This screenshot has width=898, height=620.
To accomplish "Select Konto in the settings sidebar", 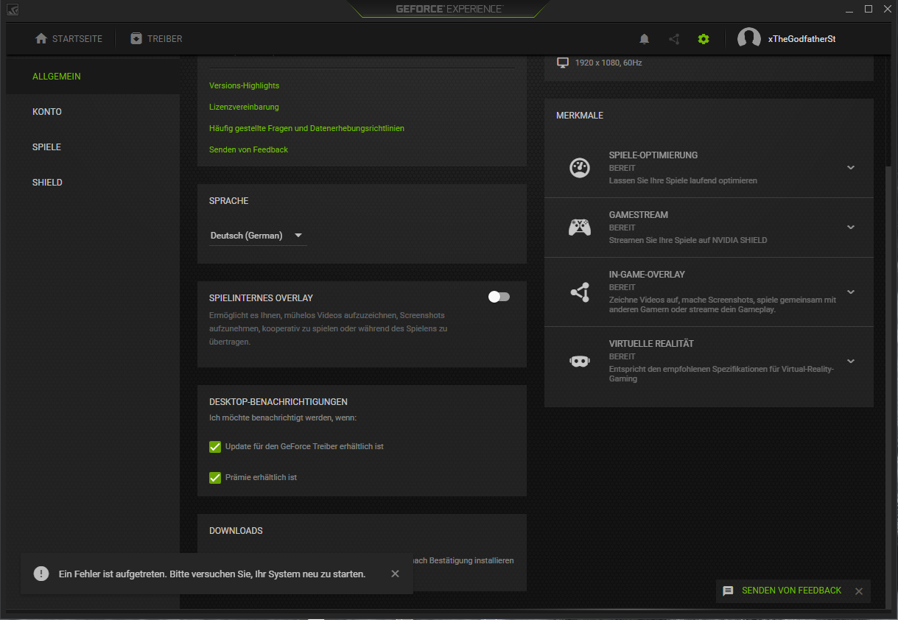I will (93, 112).
